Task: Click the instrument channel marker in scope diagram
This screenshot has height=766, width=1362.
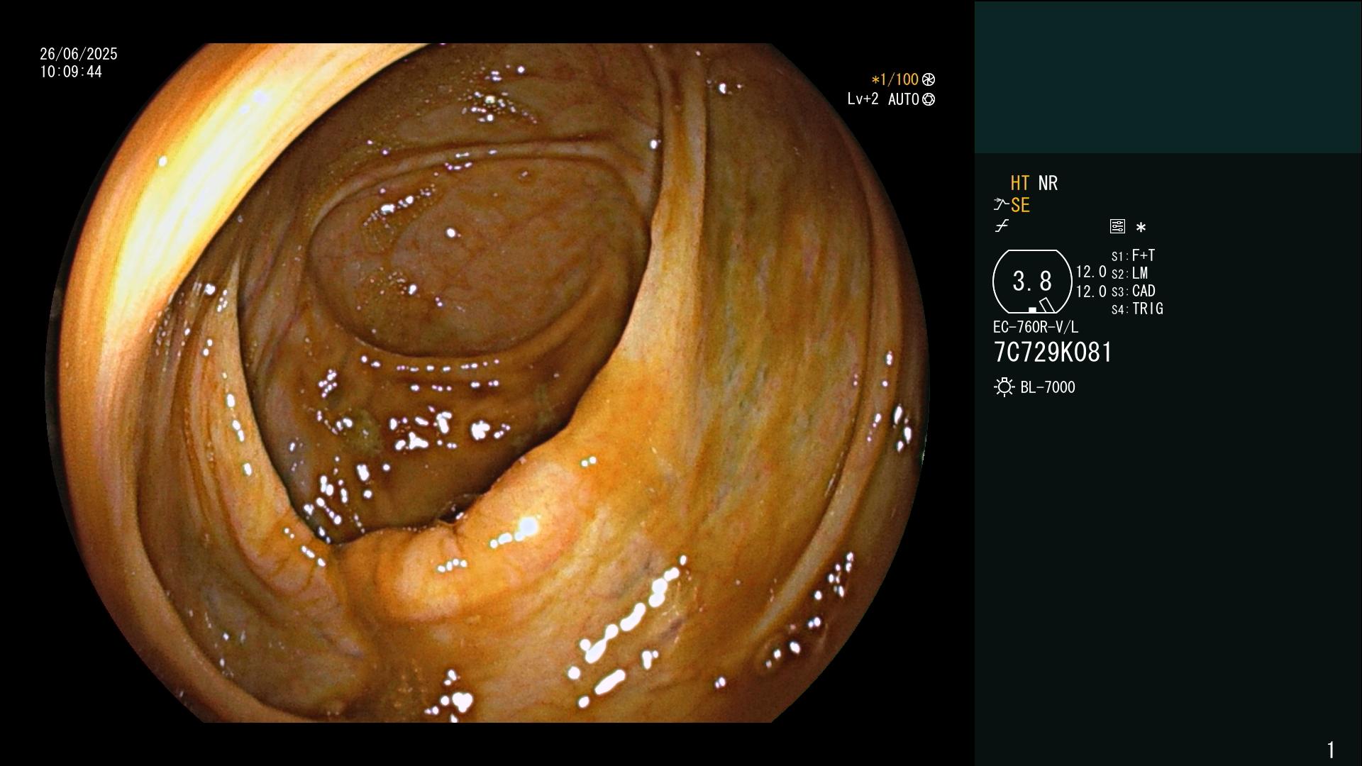Action: [x=1046, y=305]
